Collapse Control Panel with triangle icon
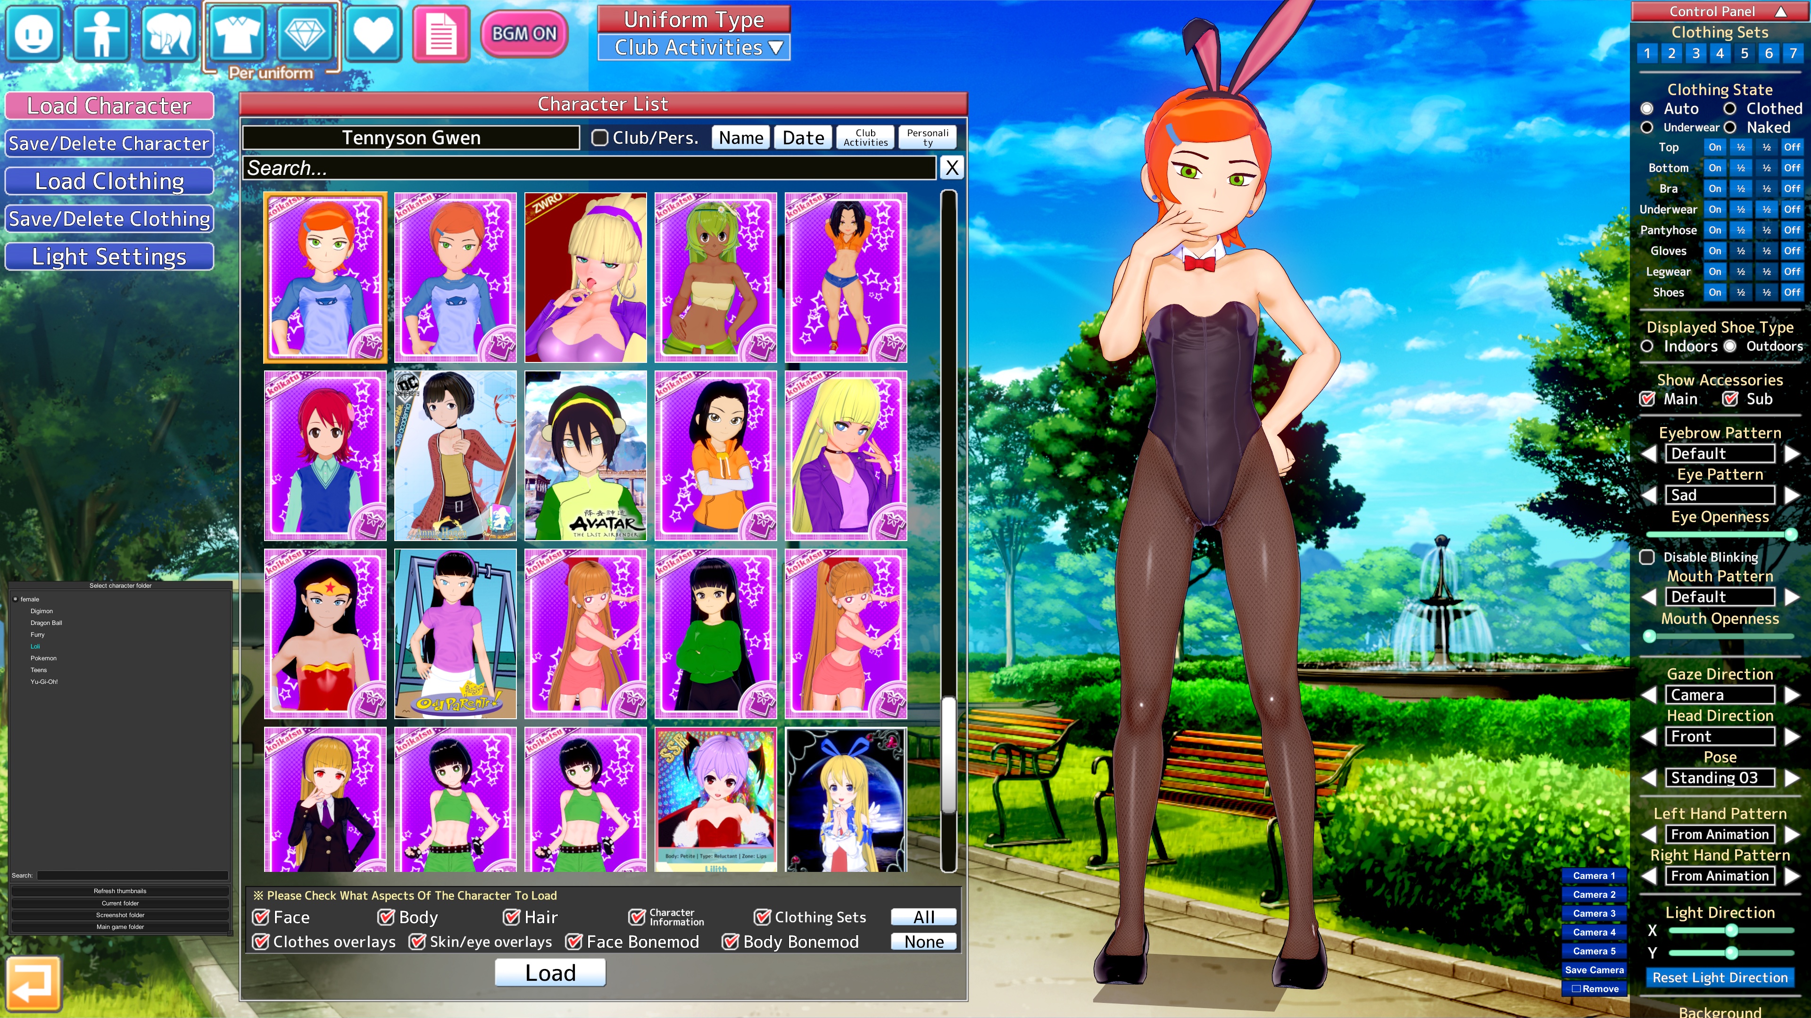The width and height of the screenshot is (1811, 1018). (x=1780, y=11)
